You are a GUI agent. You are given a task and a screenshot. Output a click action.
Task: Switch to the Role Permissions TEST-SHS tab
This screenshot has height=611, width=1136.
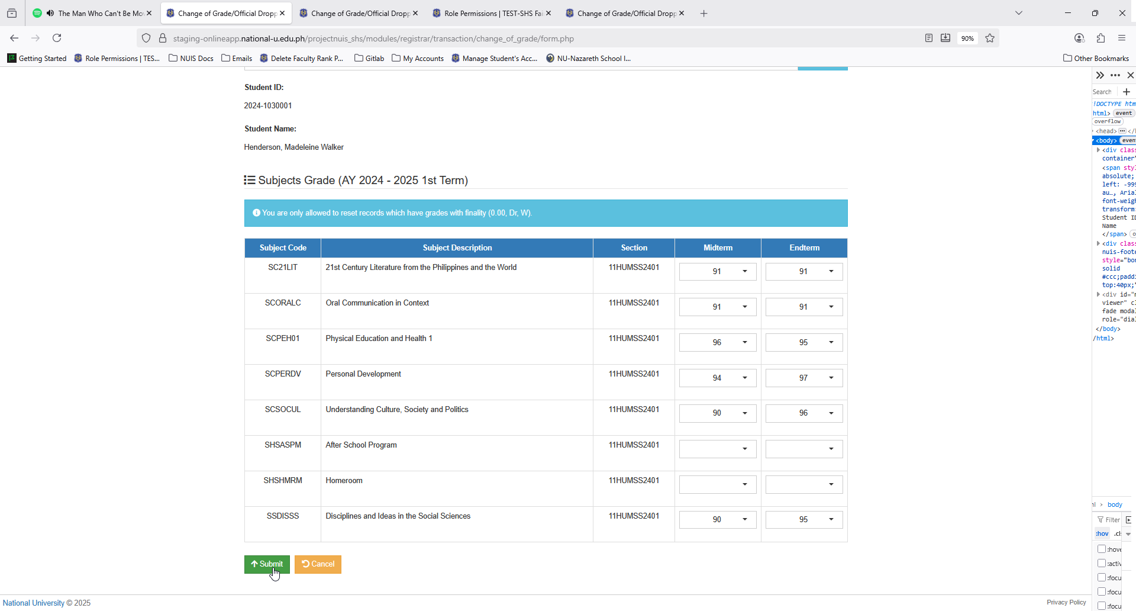pyautogui.click(x=492, y=13)
